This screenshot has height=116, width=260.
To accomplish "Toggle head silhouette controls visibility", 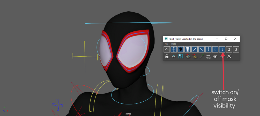I will [181, 49].
